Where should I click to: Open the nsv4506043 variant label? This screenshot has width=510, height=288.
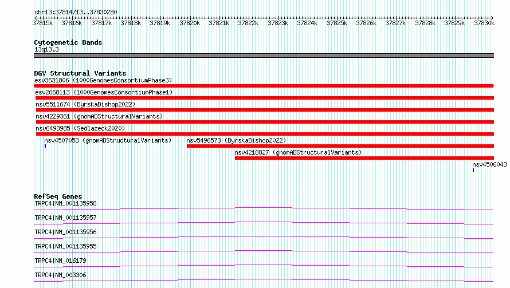tap(489, 164)
